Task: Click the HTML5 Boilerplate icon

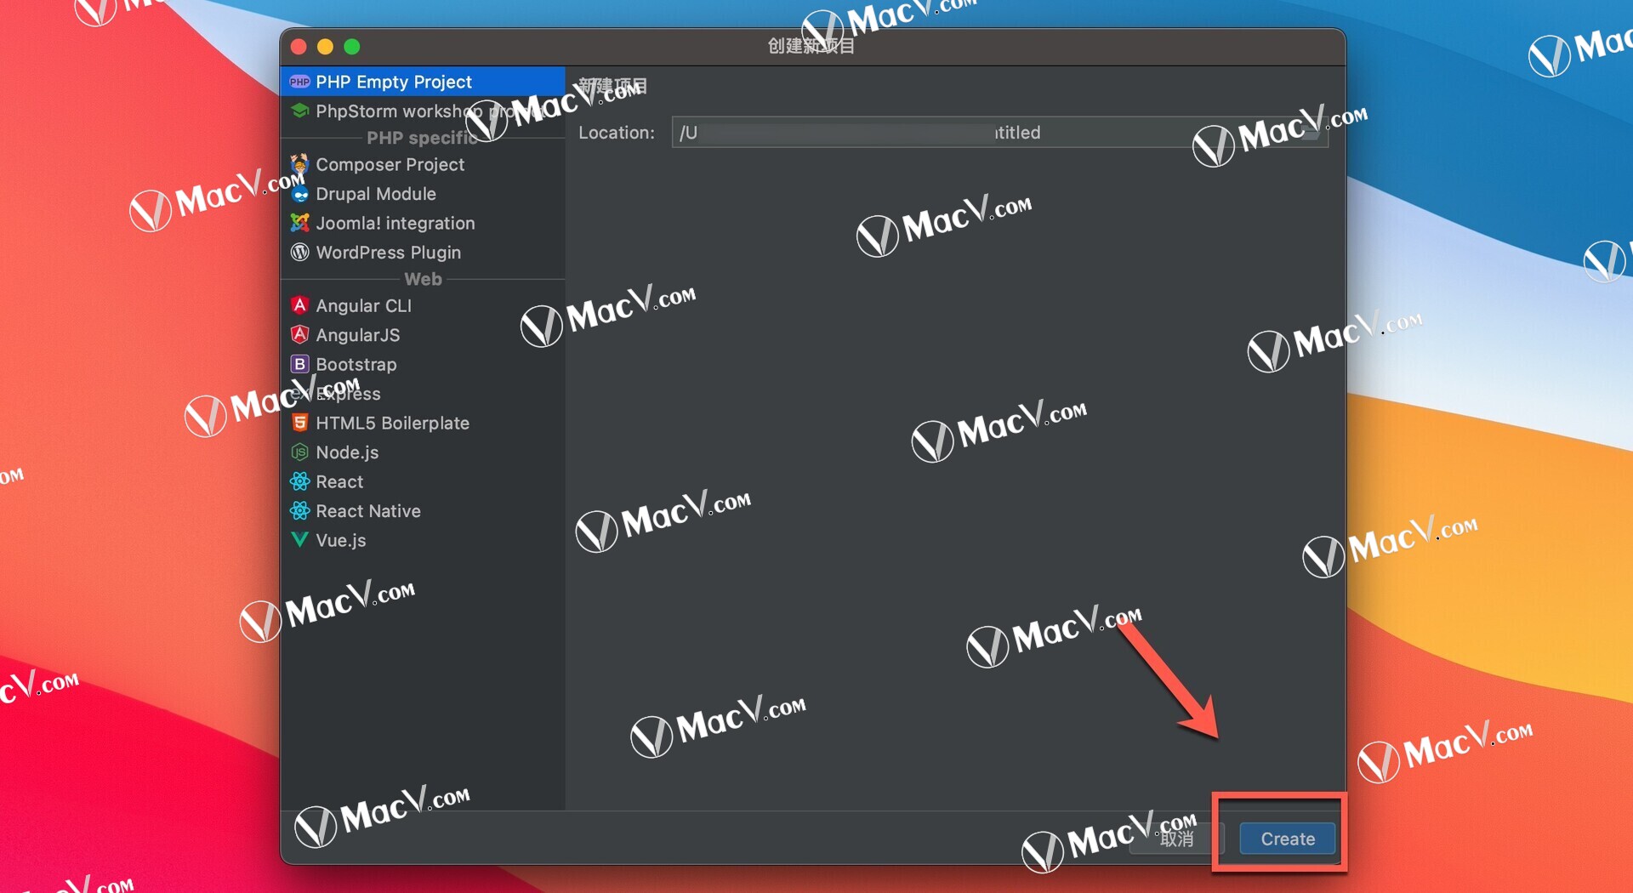Action: 299,423
